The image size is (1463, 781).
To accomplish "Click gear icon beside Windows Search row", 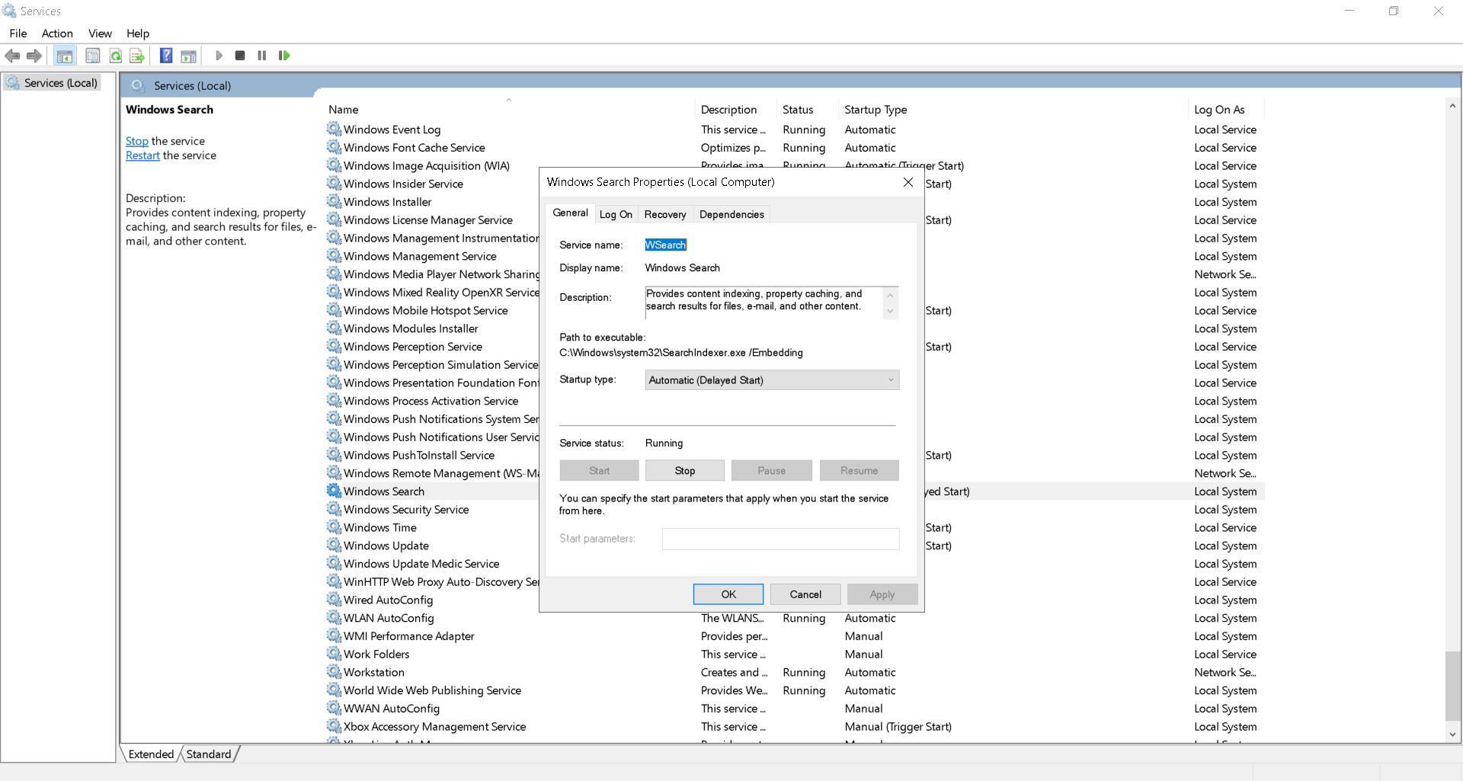I will (334, 491).
